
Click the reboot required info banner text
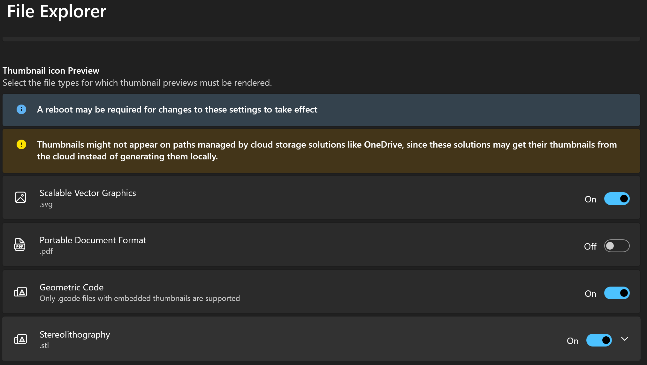(x=177, y=110)
